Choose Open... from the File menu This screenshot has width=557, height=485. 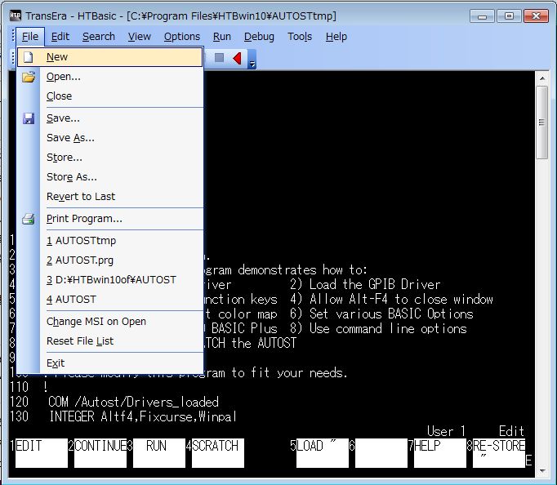tap(110, 77)
